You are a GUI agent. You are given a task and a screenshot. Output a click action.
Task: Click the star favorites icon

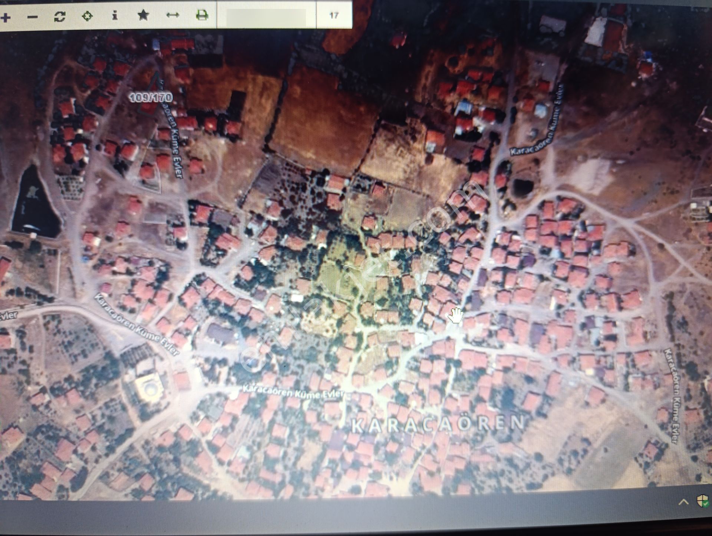[x=143, y=15]
